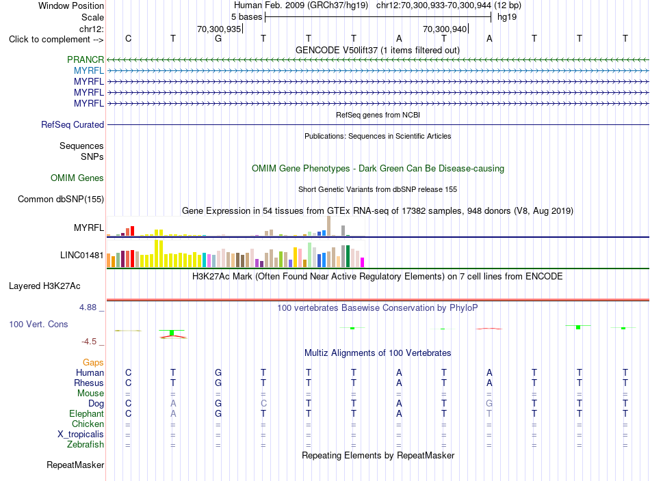Image resolution: width=650 pixels, height=481 pixels.
Task: Open the H3K27Ac Mark track title
Action: pos(378,276)
